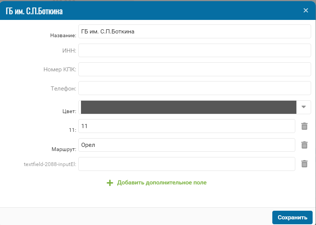Click the field containing value 11

(186, 126)
